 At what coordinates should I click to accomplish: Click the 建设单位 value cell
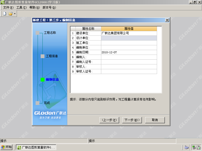129,33
